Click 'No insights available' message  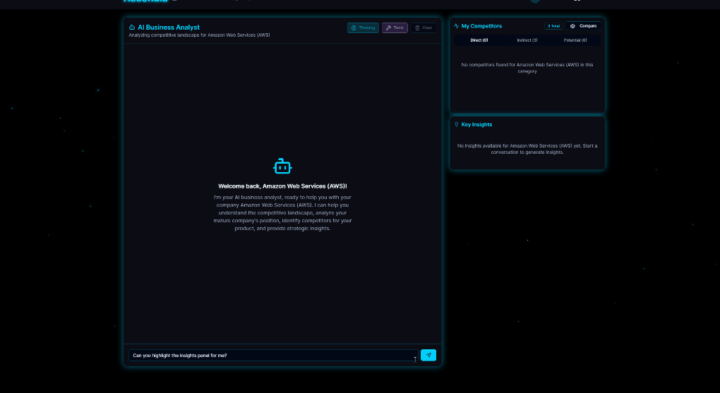(527, 149)
